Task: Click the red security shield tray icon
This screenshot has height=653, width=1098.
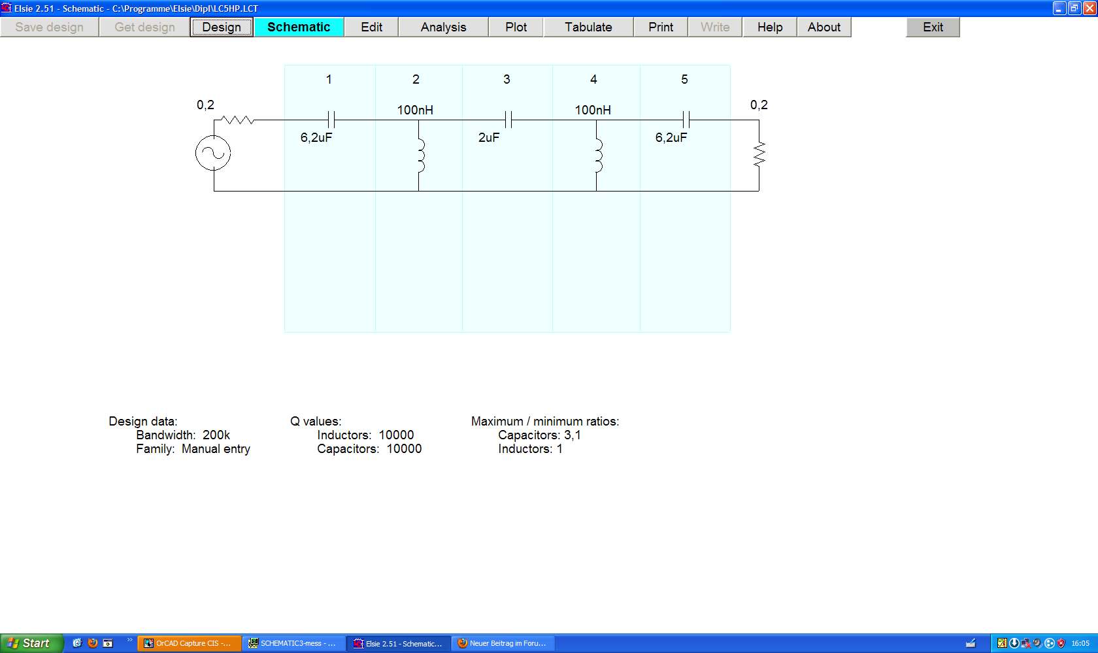Action: click(x=1061, y=643)
